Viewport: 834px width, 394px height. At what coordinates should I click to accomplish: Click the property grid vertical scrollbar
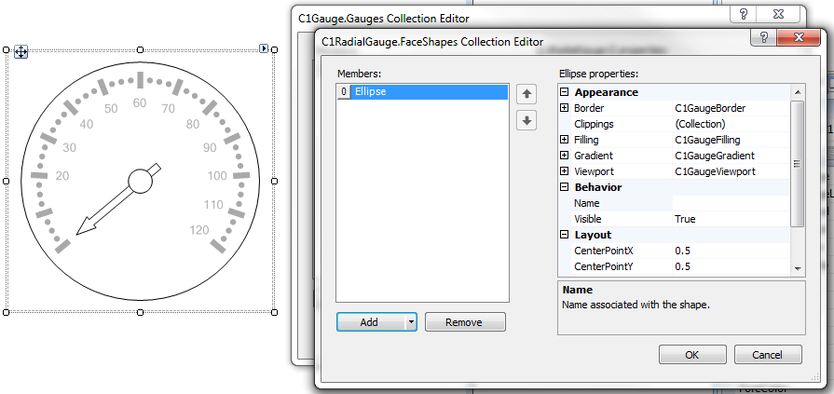pyautogui.click(x=796, y=163)
